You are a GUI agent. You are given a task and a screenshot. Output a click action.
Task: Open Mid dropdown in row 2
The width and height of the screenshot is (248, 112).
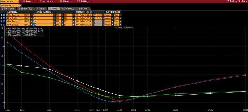62,18
